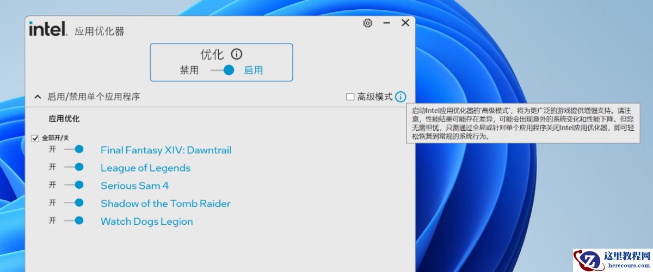Click the 应用优化 column heading
The image size is (653, 272).
[64, 118]
